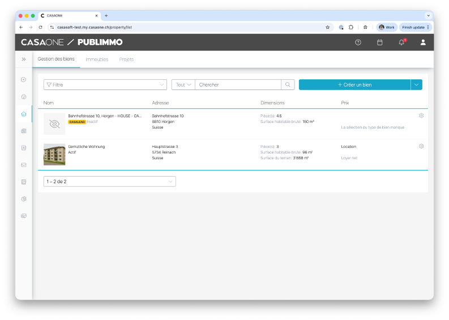Open settings gear for Gemütliche Wohnung
Viewport: 449px width, 320px height.
point(421,146)
